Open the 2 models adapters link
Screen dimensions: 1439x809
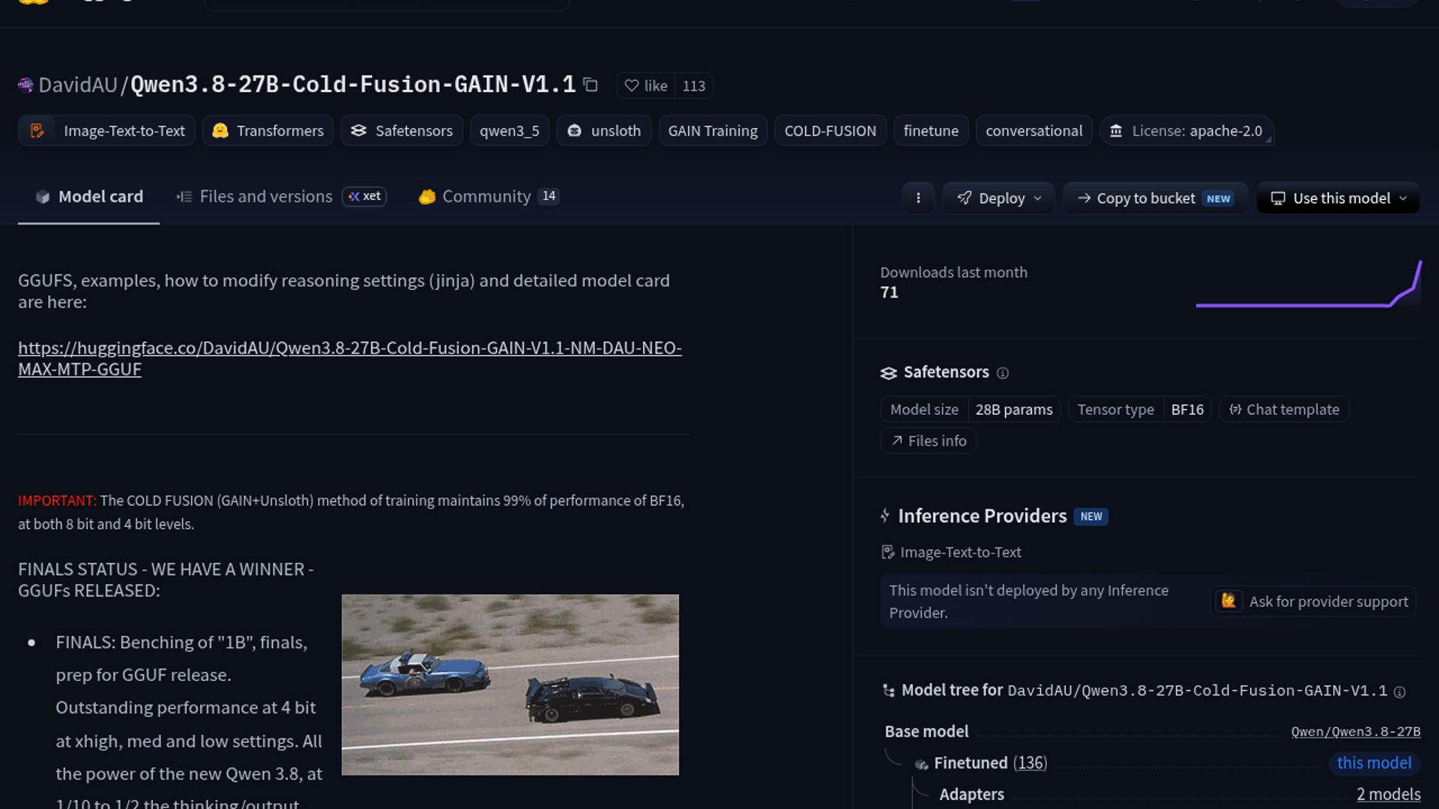pos(1389,795)
